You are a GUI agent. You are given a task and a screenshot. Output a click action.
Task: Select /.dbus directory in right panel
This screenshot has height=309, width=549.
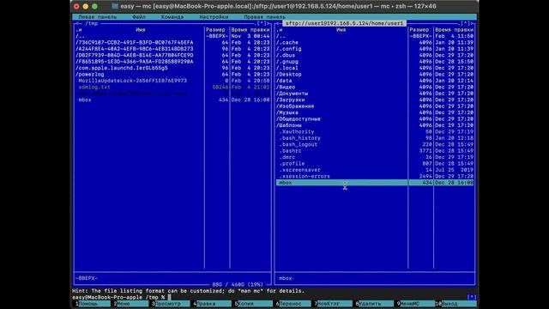pyautogui.click(x=375, y=55)
